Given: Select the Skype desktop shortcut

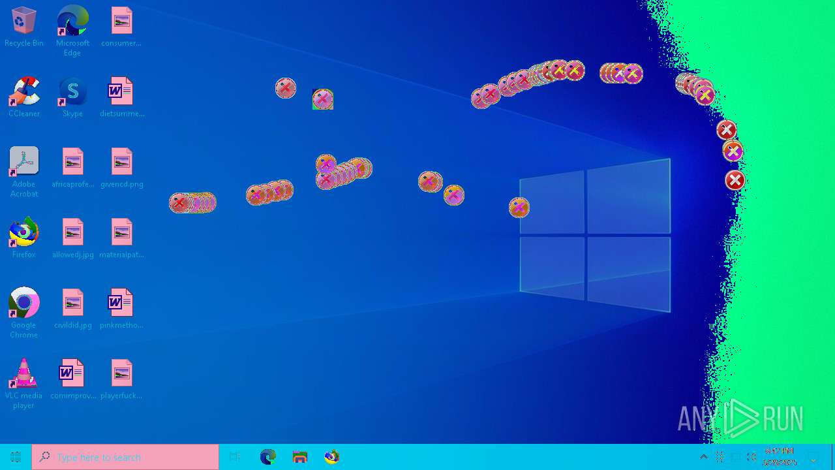Looking at the screenshot, I should (x=72, y=97).
